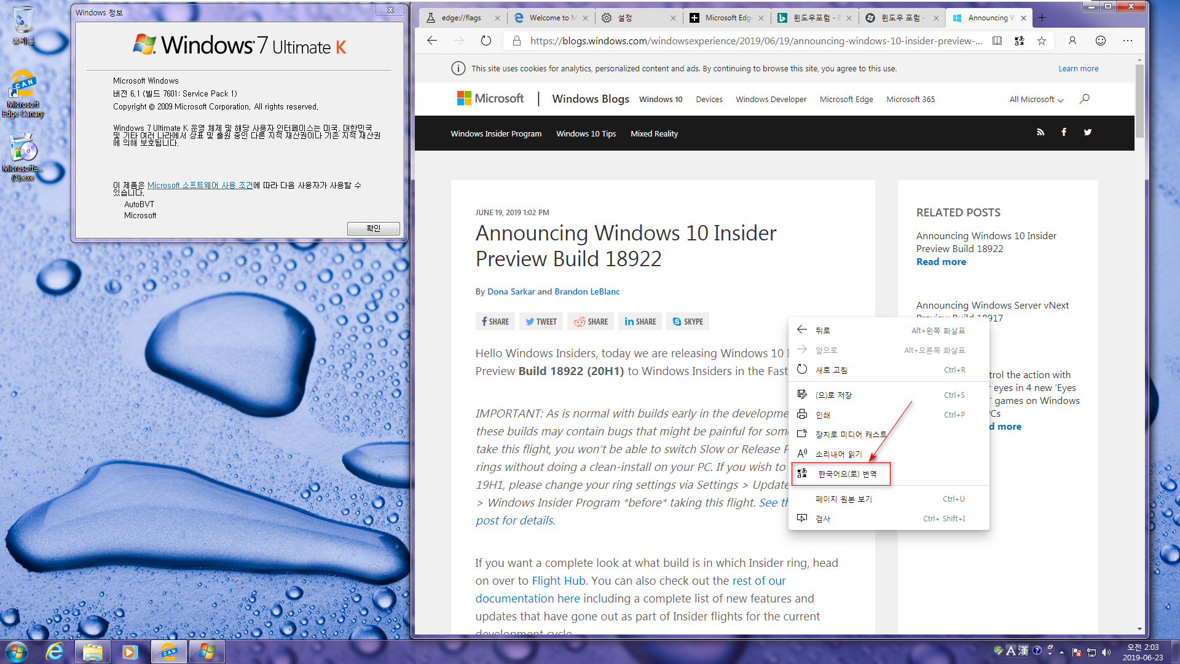Open Windows Insider Program nav link

click(496, 133)
